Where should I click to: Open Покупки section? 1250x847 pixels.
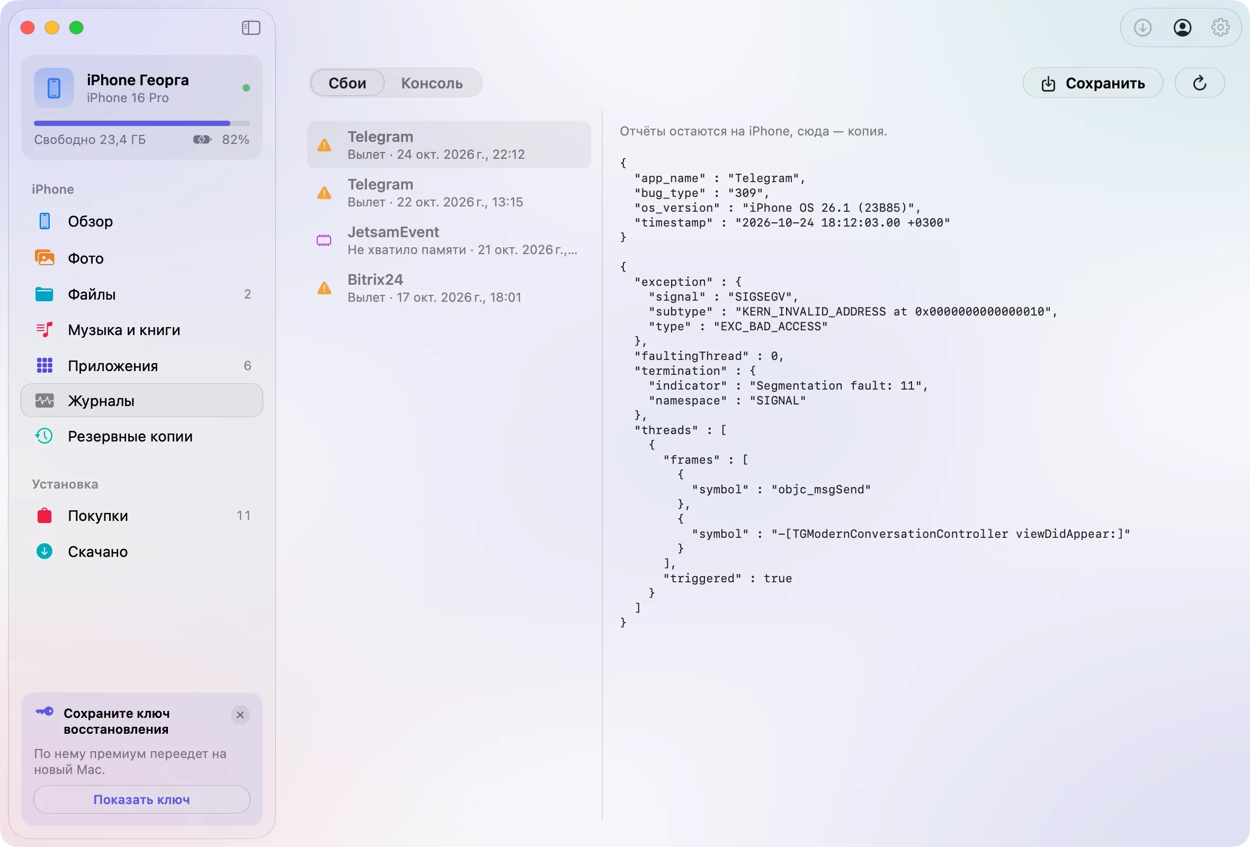(x=141, y=516)
